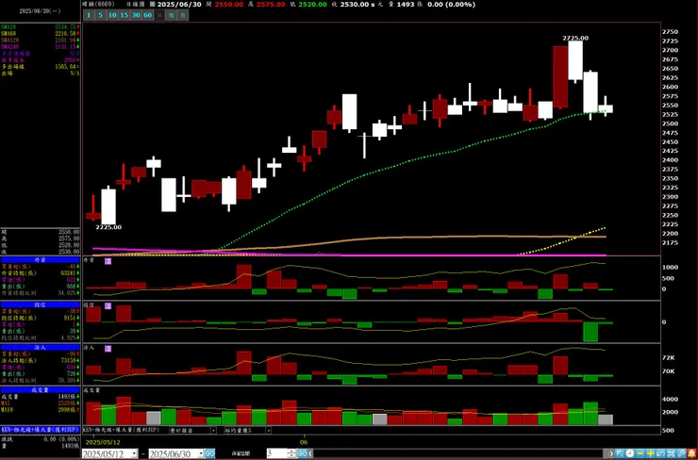Select the monthly (月) timeframe button
The height and width of the screenshot is (460, 698).
click(x=182, y=15)
